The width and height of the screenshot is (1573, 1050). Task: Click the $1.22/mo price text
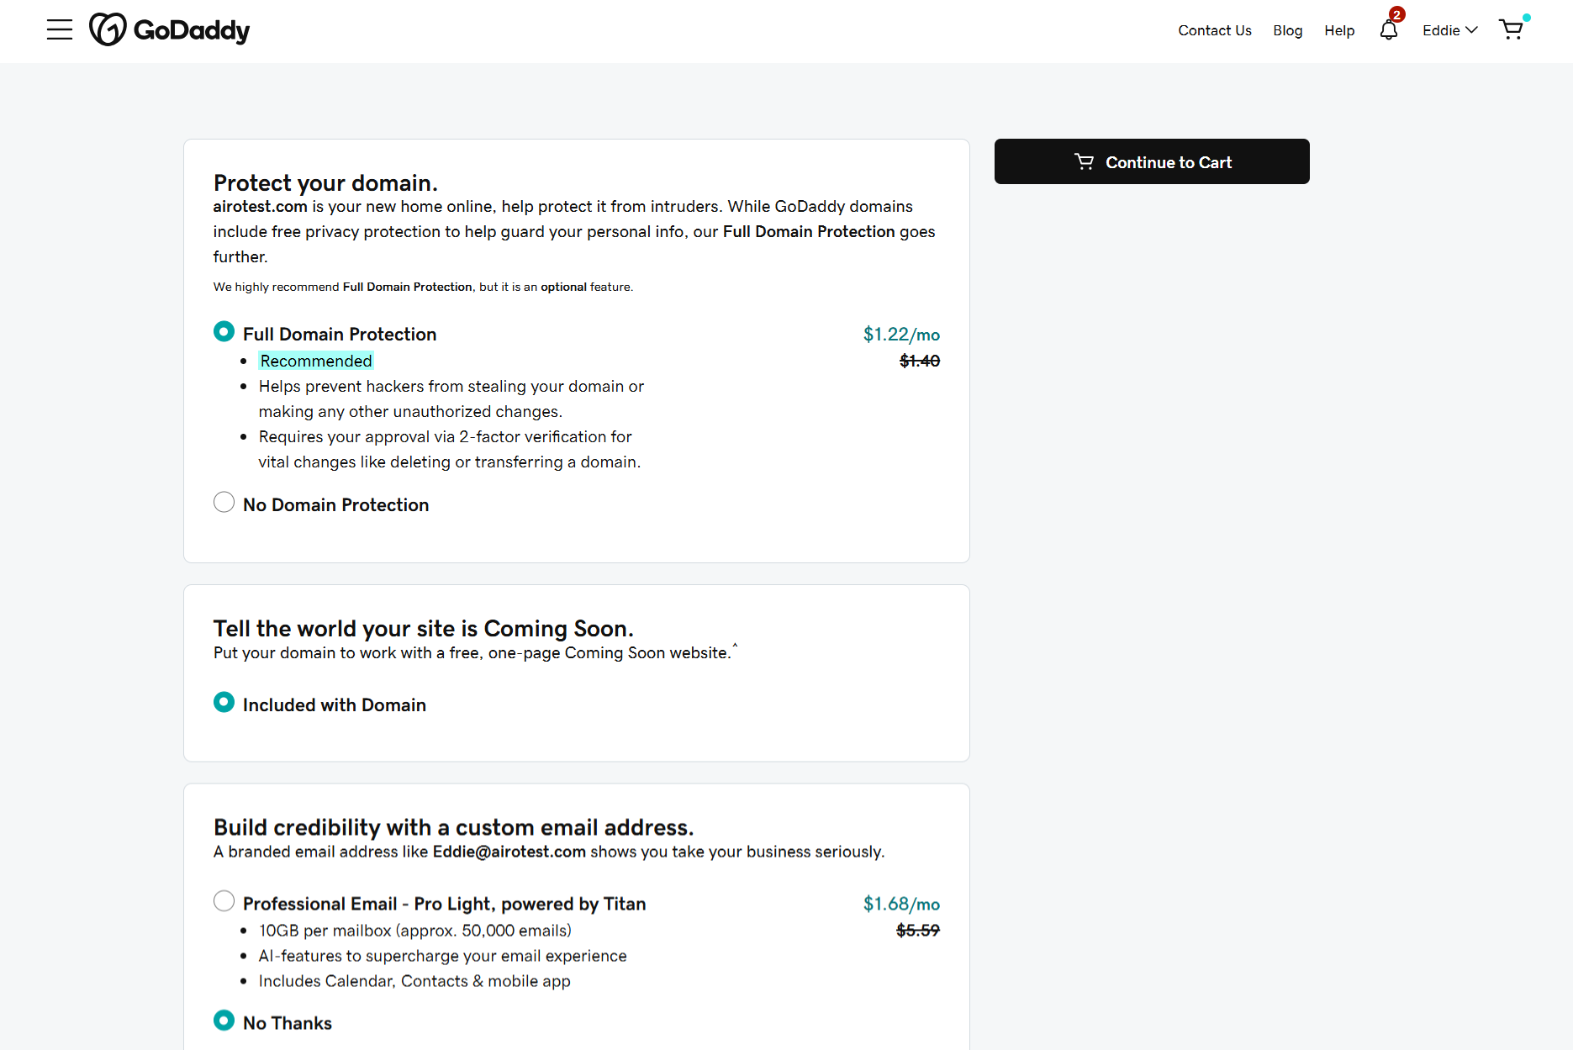[901, 335]
